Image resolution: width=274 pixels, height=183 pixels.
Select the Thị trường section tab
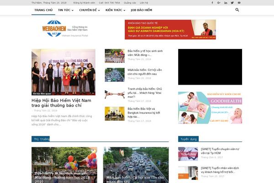click(41, 138)
